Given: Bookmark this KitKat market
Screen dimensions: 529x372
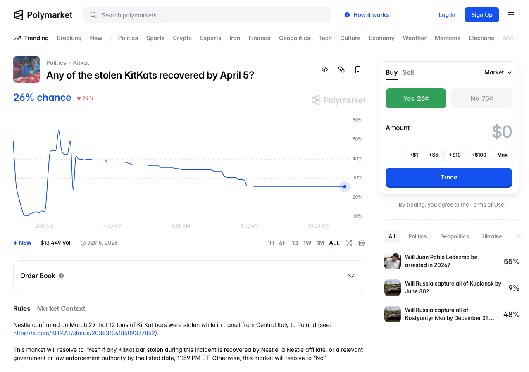Looking at the screenshot, I should tap(358, 69).
